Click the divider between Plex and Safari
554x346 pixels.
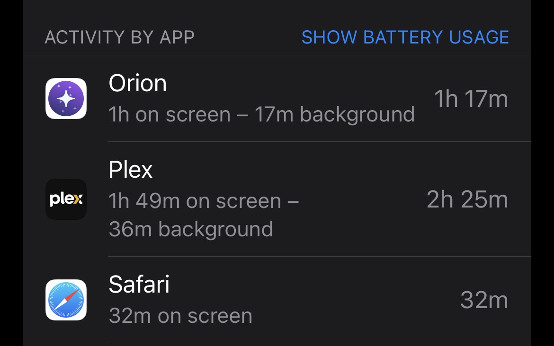click(319, 257)
